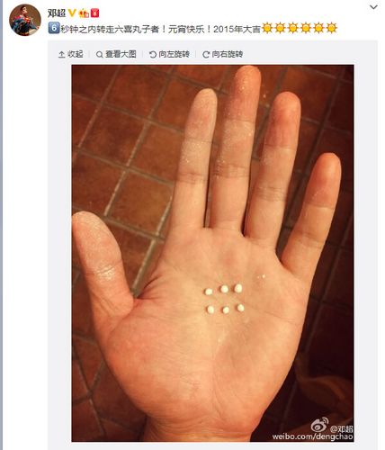Click the blue keycap 6 emoji

[x=54, y=29]
